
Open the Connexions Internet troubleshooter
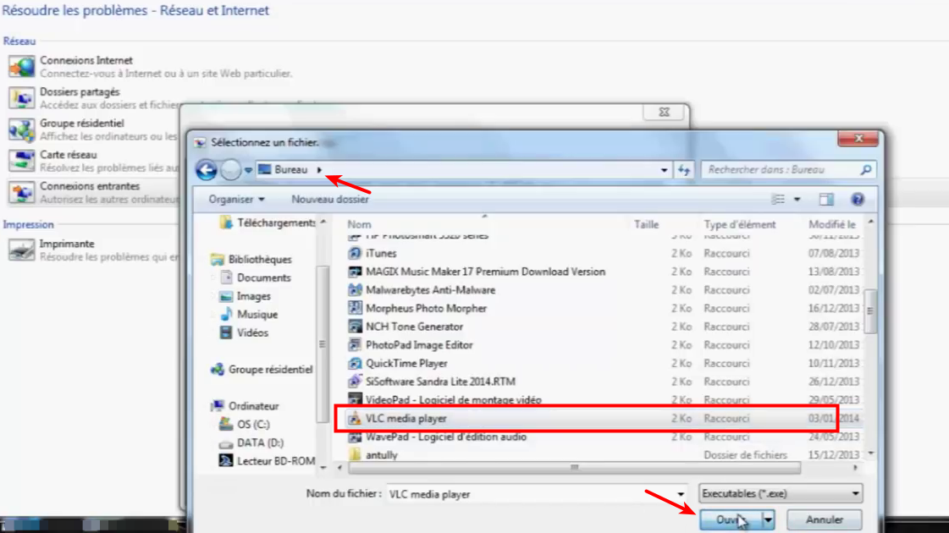pyautogui.click(x=86, y=61)
